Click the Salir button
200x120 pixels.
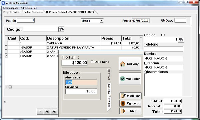click(130, 111)
